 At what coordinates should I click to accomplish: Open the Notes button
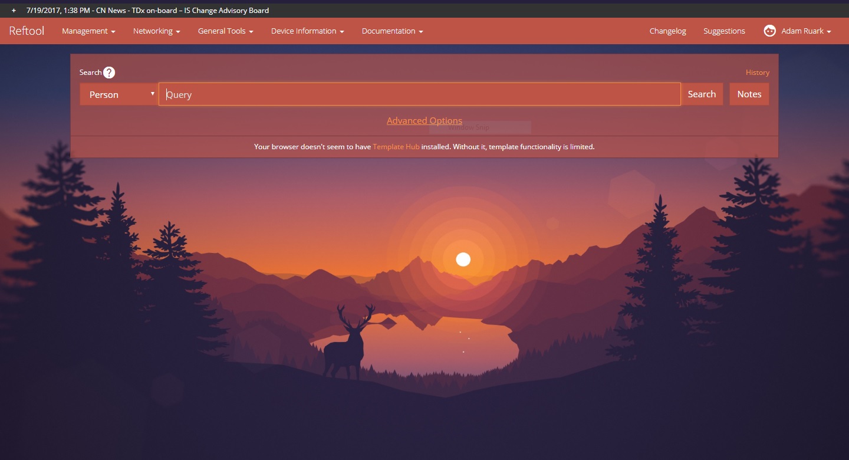pos(749,94)
